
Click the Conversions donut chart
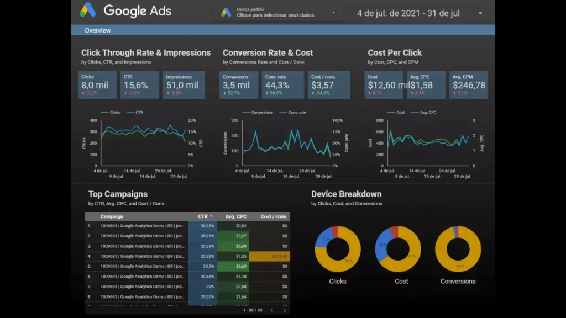pos(458,249)
